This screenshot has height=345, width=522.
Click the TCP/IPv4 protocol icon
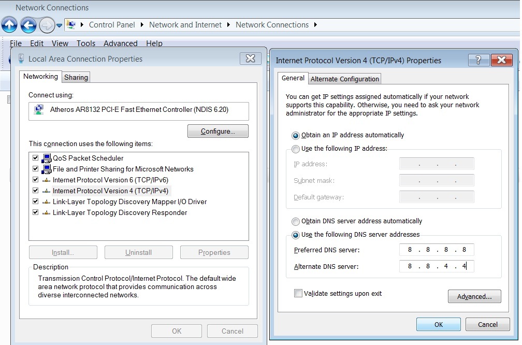point(46,191)
